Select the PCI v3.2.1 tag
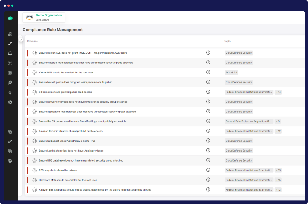 232,72
